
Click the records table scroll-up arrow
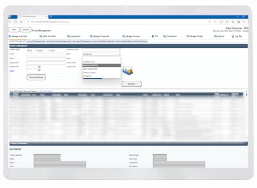pyautogui.click(x=246, y=92)
